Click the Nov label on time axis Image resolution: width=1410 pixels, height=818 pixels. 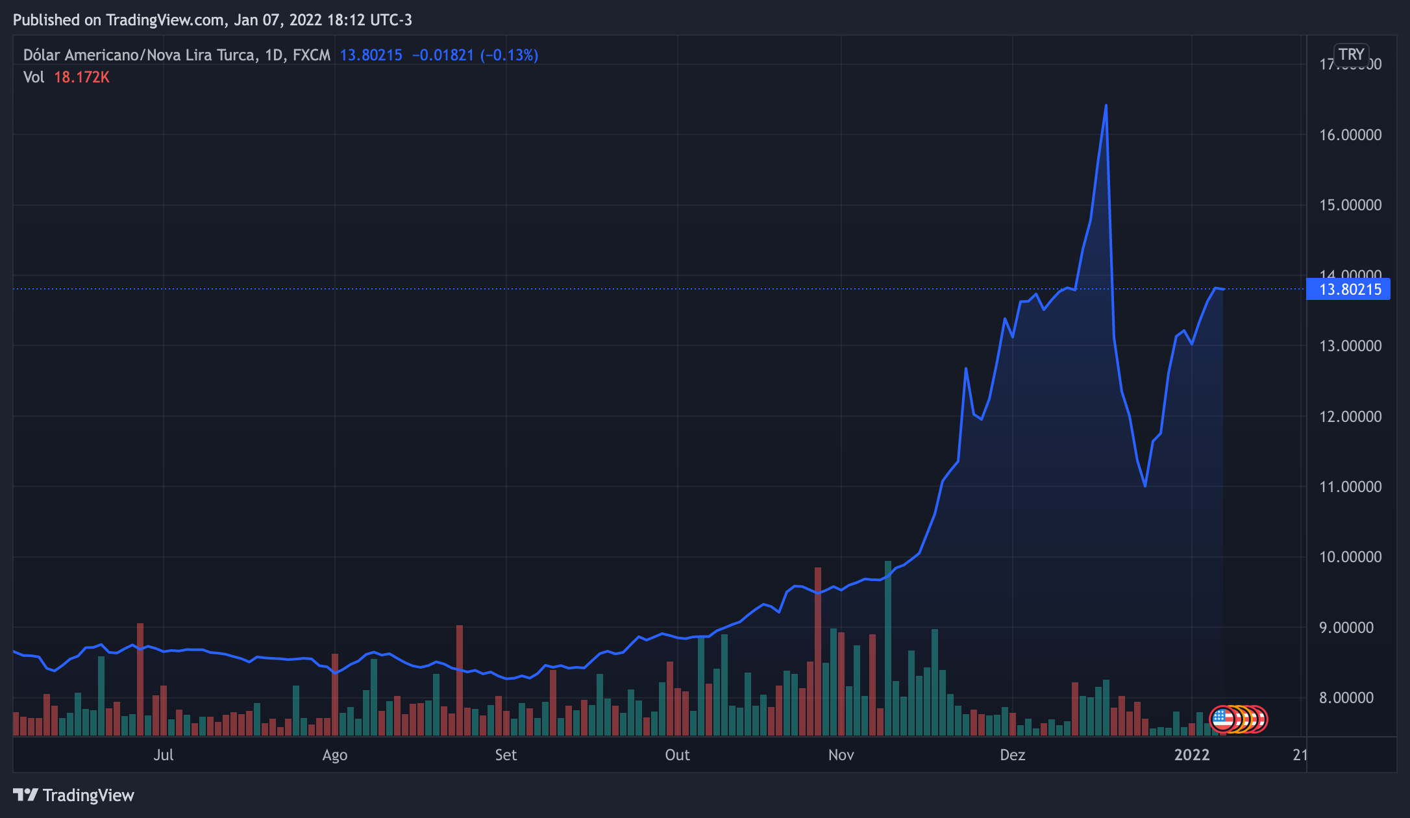[x=841, y=754]
